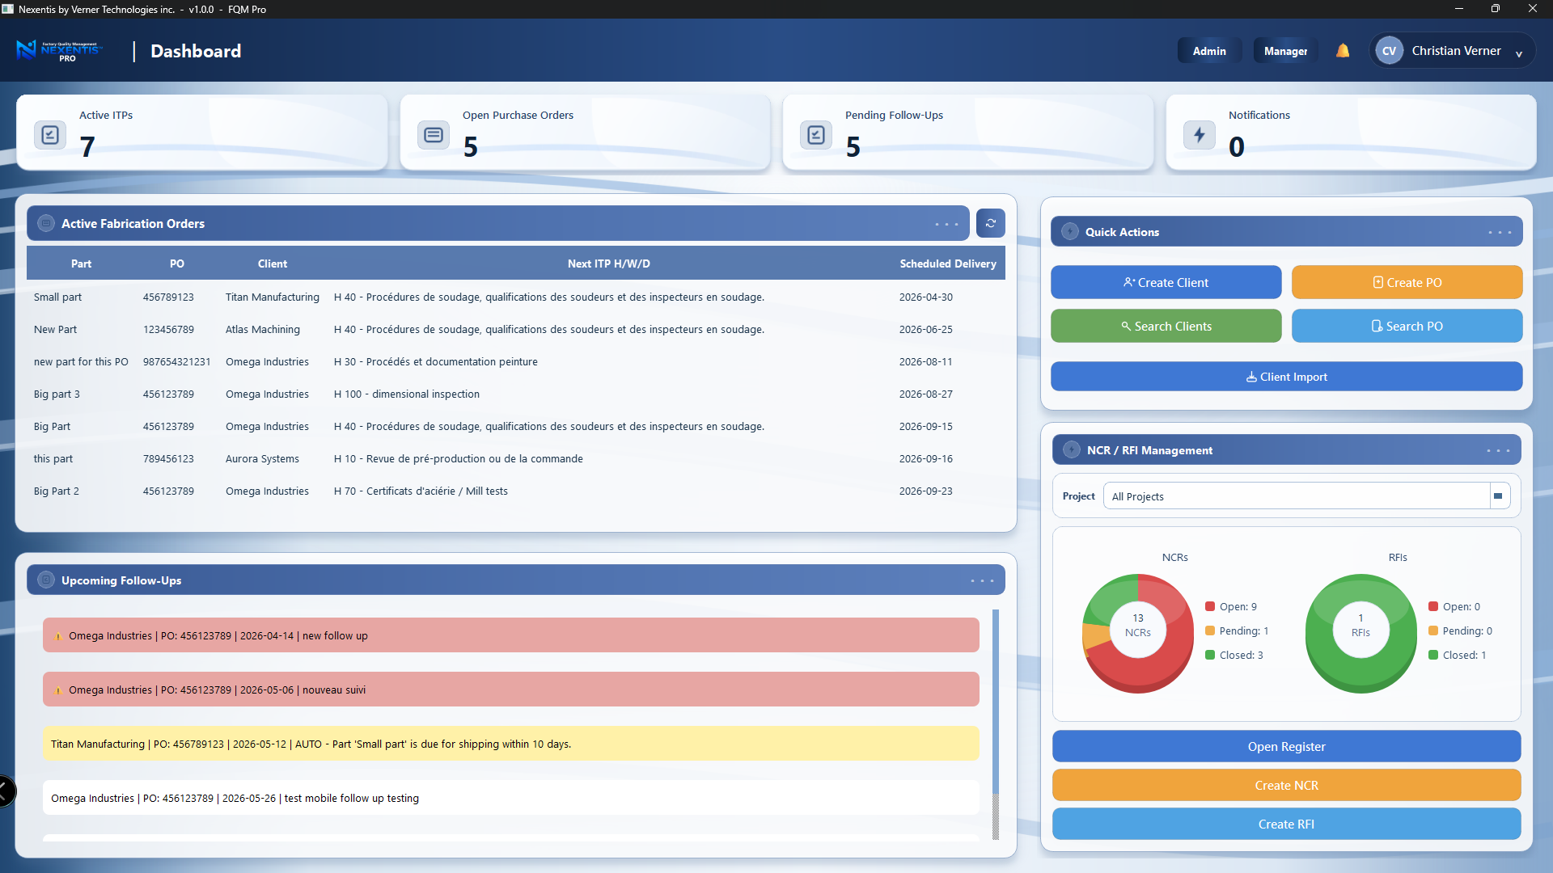
Task: Sort by the Client column header
Action: pos(273,264)
